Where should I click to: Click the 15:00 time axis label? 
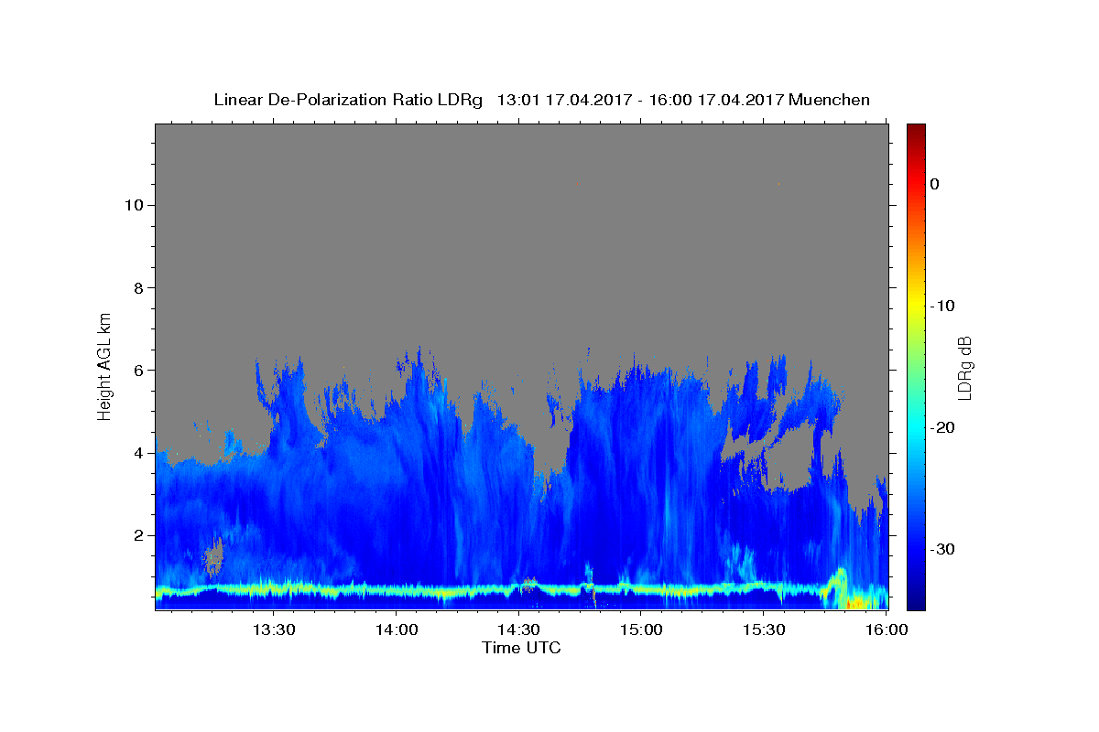coord(641,630)
